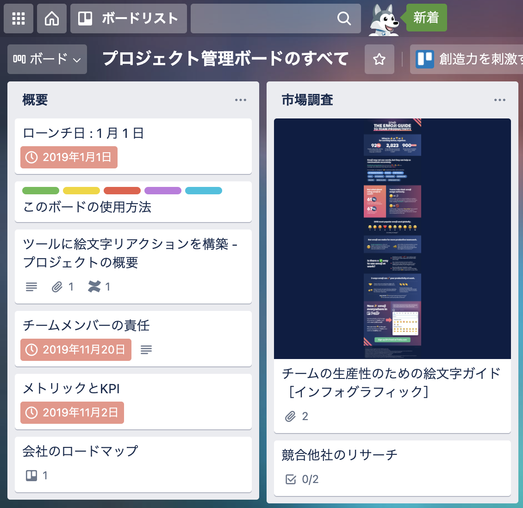Click the 市場調査 list title
Screen dimensions: 523x508
tap(307, 99)
